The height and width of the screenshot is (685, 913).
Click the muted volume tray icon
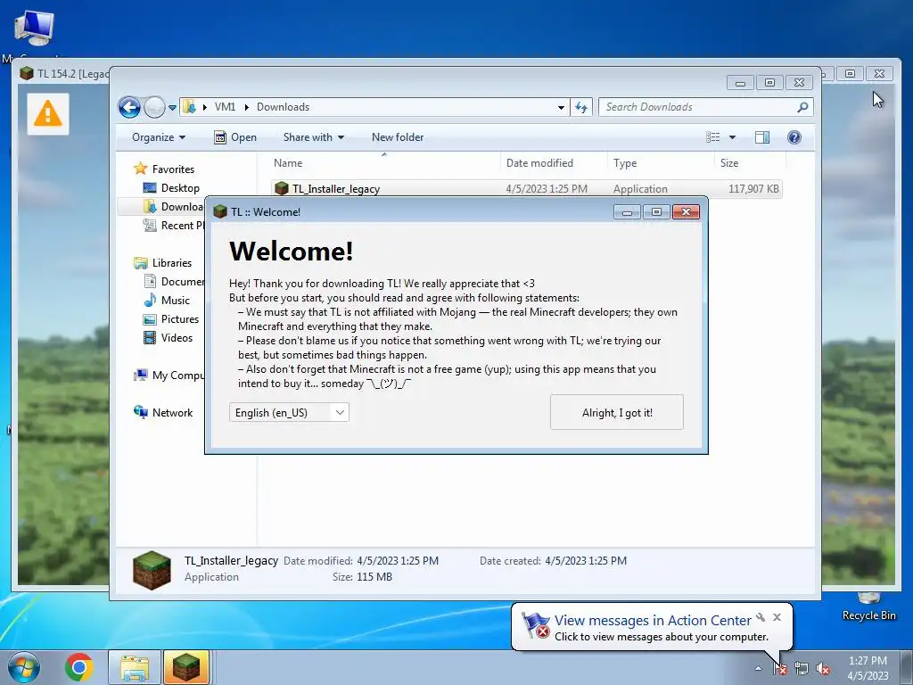(x=823, y=668)
